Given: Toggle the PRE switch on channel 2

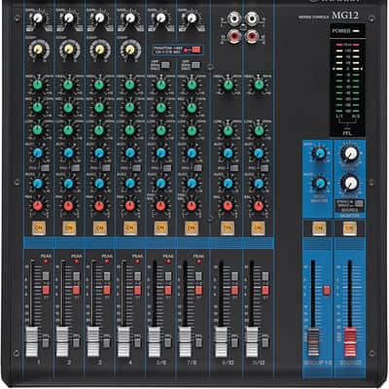Looking at the screenshot, I should pyautogui.click(x=76, y=168).
